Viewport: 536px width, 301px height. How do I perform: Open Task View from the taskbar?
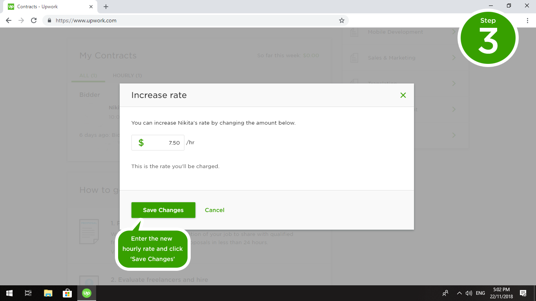pyautogui.click(x=28, y=293)
